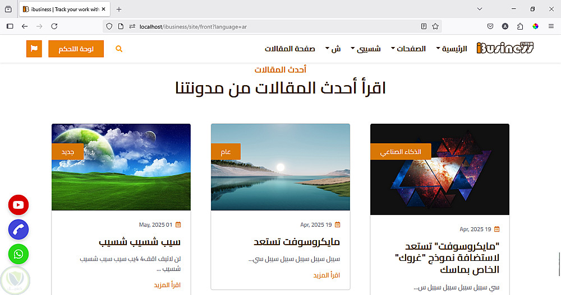Expand the ش dropdown menu

click(x=333, y=49)
